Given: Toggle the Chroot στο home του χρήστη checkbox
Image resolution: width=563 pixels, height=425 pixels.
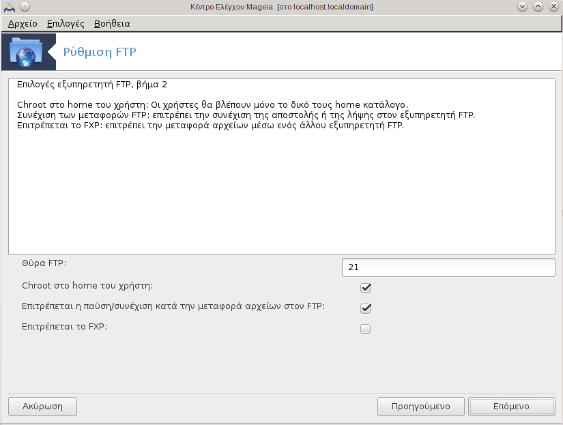Looking at the screenshot, I should pyautogui.click(x=366, y=288).
